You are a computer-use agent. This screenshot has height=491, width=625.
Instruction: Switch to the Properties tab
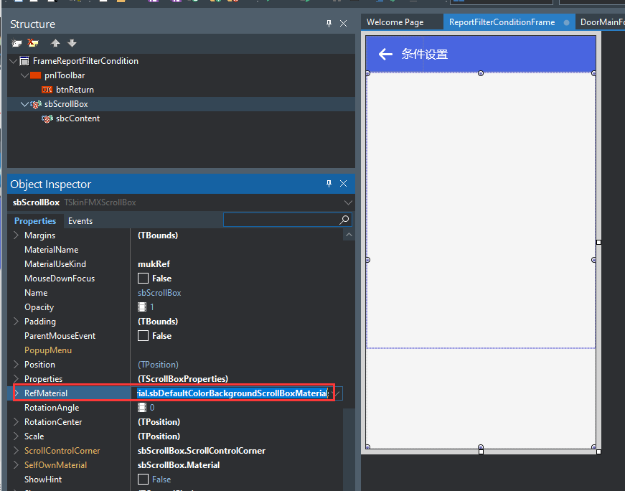click(35, 221)
